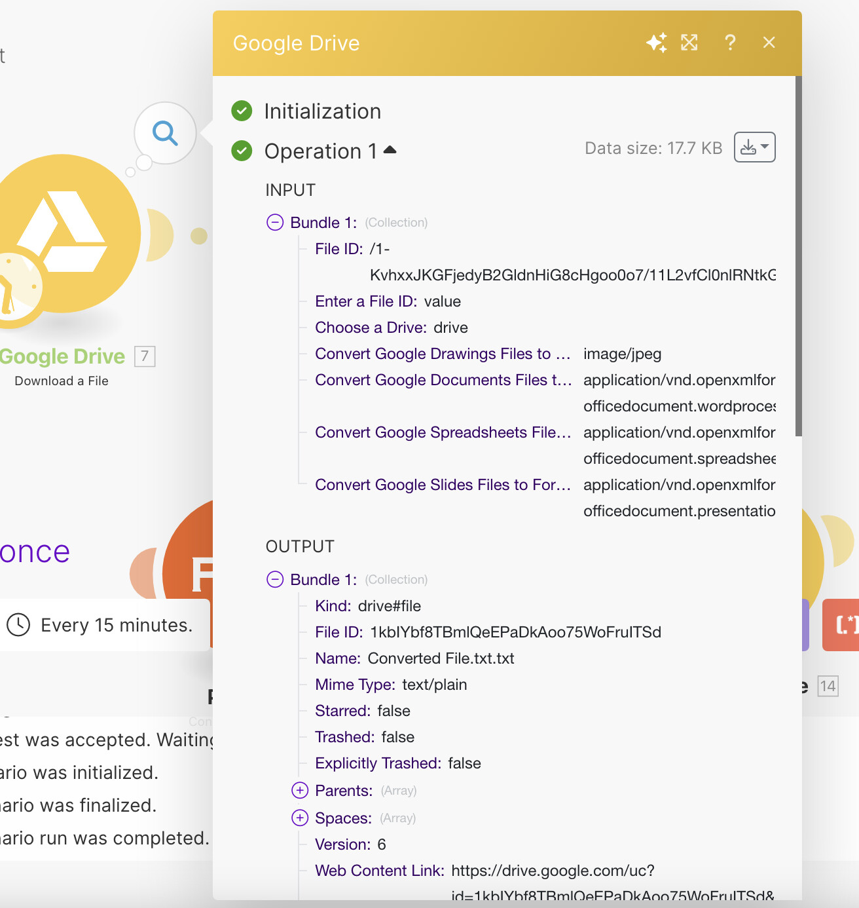This screenshot has height=908, width=859.
Task: Click the image/jpeg value
Action: [623, 354]
